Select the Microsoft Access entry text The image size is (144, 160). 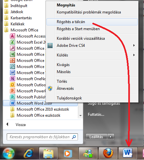pyautogui.click(x=31, y=36)
